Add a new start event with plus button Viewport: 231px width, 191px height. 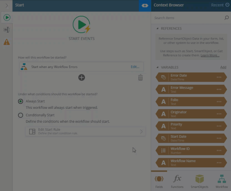(x=82, y=77)
